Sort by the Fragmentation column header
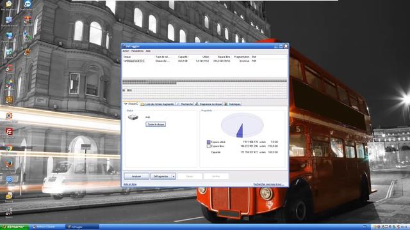The image size is (410, 230). click(x=242, y=57)
